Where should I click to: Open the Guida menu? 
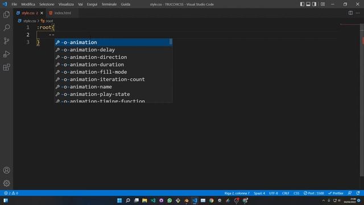pyautogui.click(x=125, y=4)
